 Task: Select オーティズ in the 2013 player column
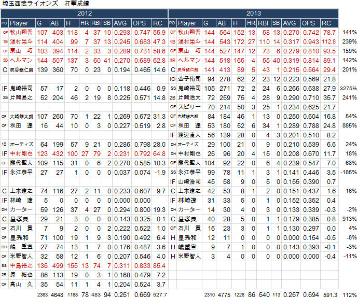tap(188, 145)
